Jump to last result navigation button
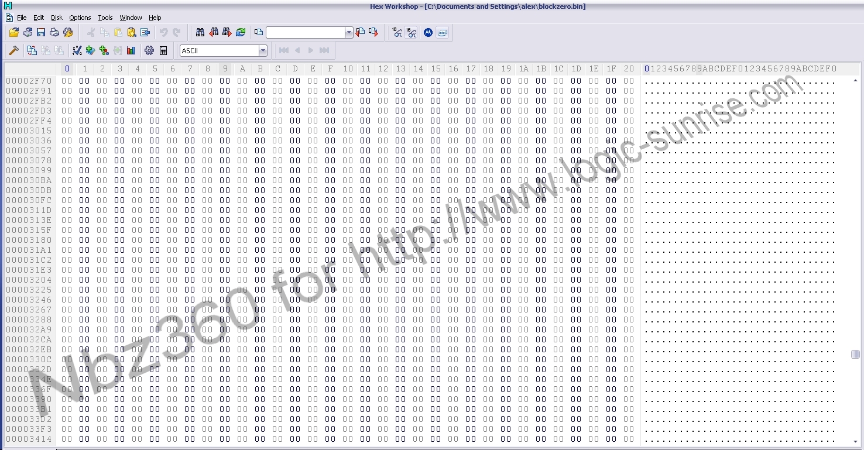Viewport: 864px width, 450px height. pyautogui.click(x=324, y=50)
